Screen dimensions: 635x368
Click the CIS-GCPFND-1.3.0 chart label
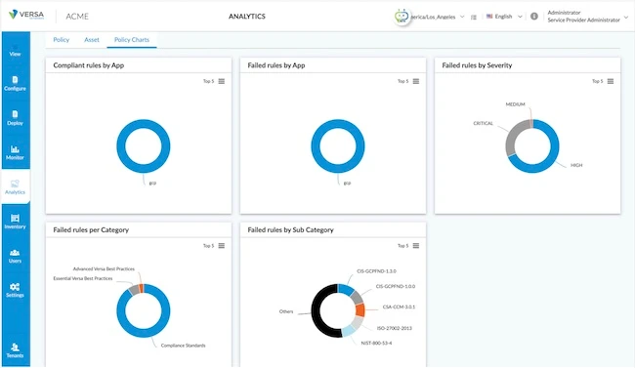pyautogui.click(x=376, y=271)
